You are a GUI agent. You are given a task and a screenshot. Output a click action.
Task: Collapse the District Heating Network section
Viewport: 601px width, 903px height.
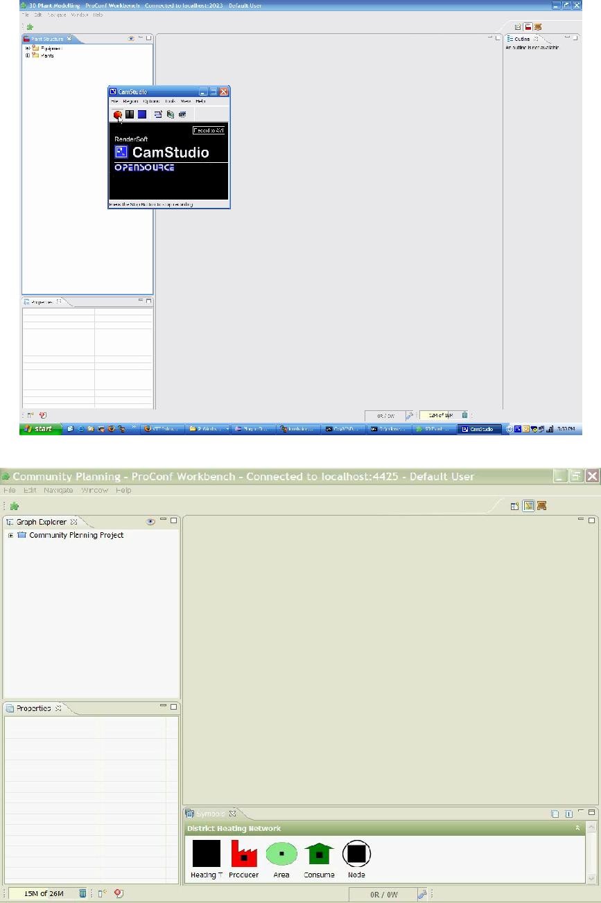[x=578, y=828]
